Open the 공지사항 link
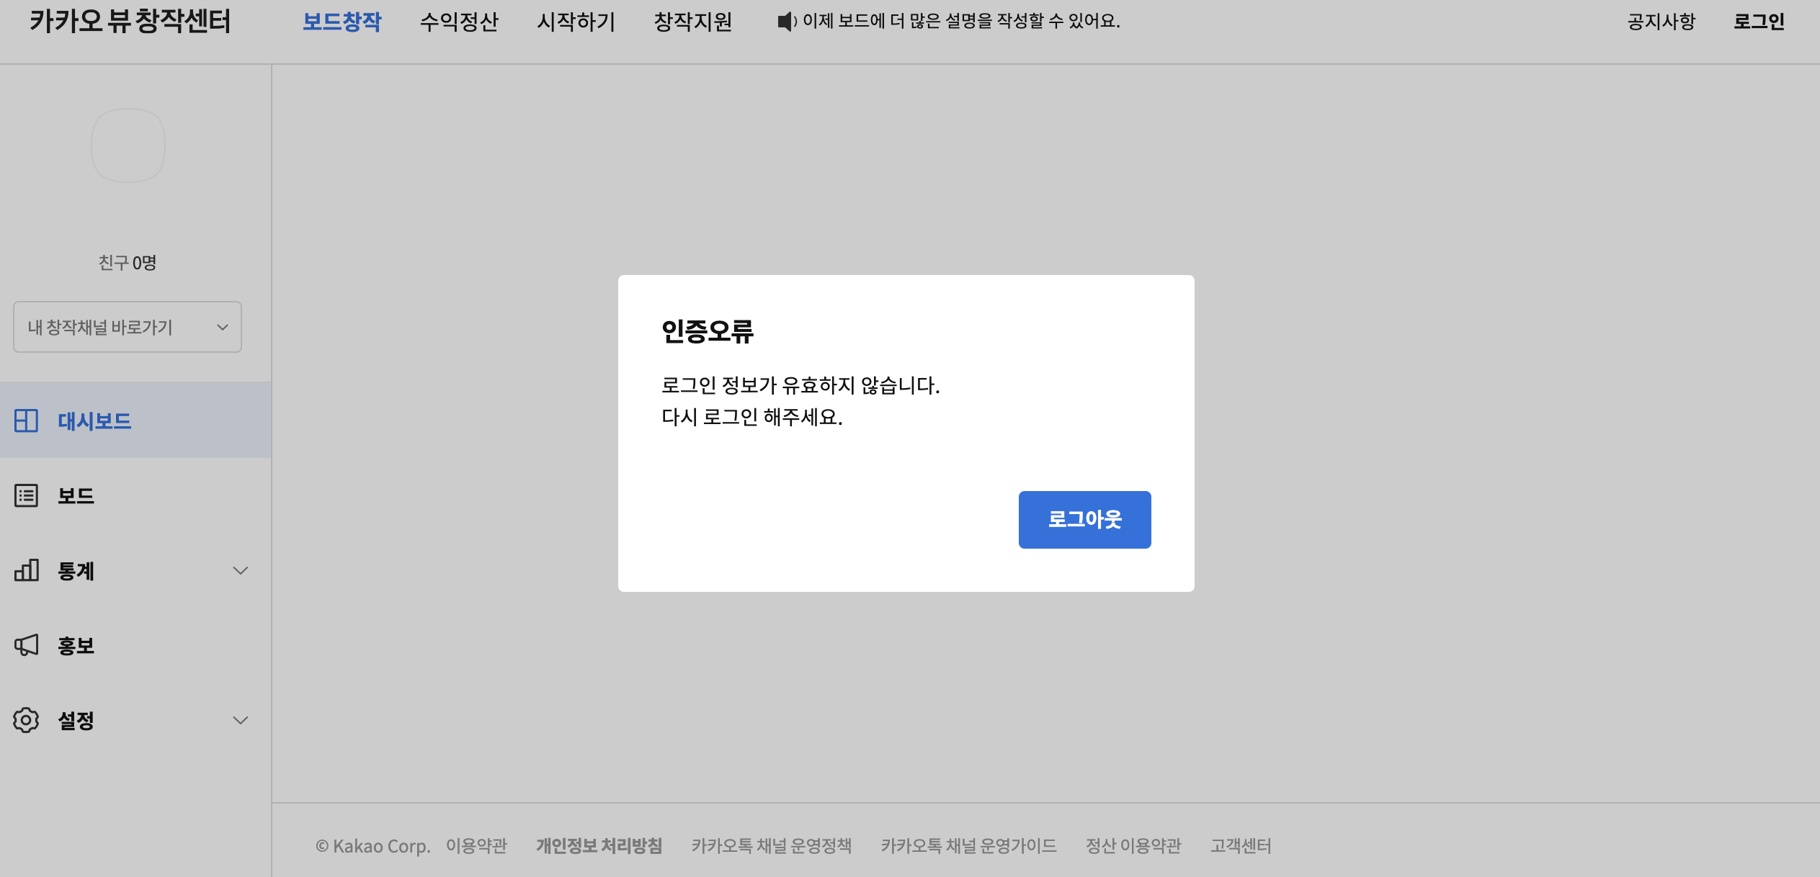The width and height of the screenshot is (1820, 877). pos(1661,22)
